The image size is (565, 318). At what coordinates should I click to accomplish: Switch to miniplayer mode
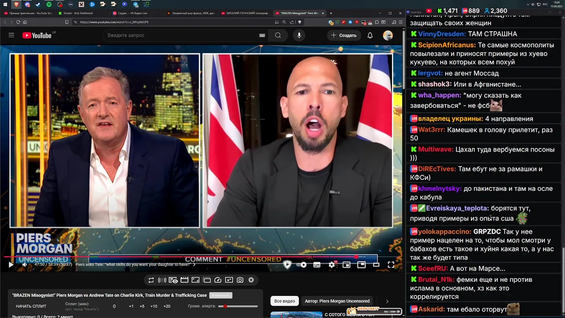click(347, 265)
